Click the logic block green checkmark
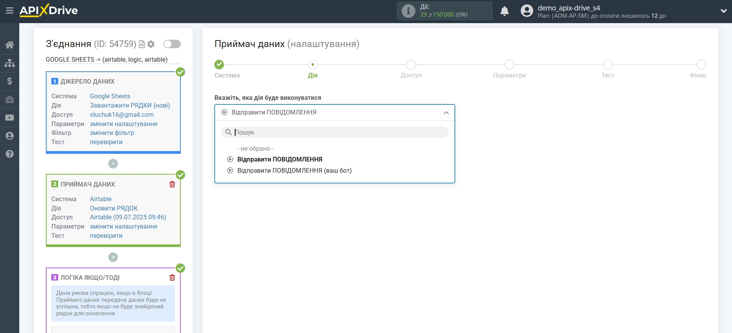 (x=180, y=268)
